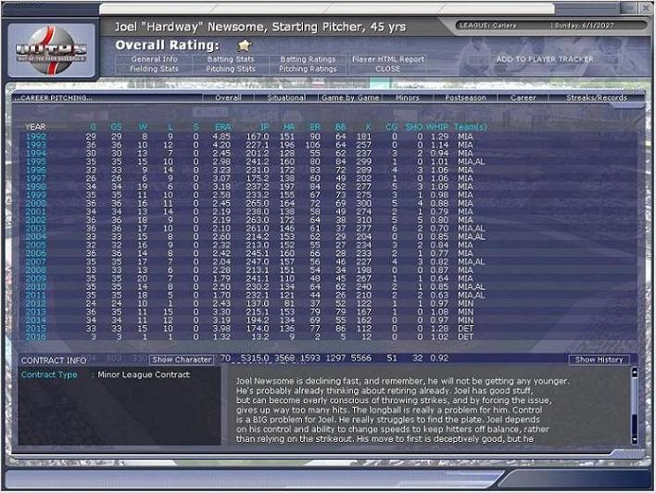Screen dimensions: 656x493
Task: Open Fielding Stats page
Action: 153,69
